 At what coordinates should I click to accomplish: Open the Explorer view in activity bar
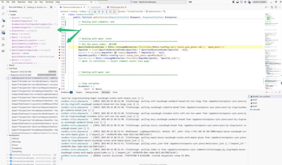click(x=3, y=8)
